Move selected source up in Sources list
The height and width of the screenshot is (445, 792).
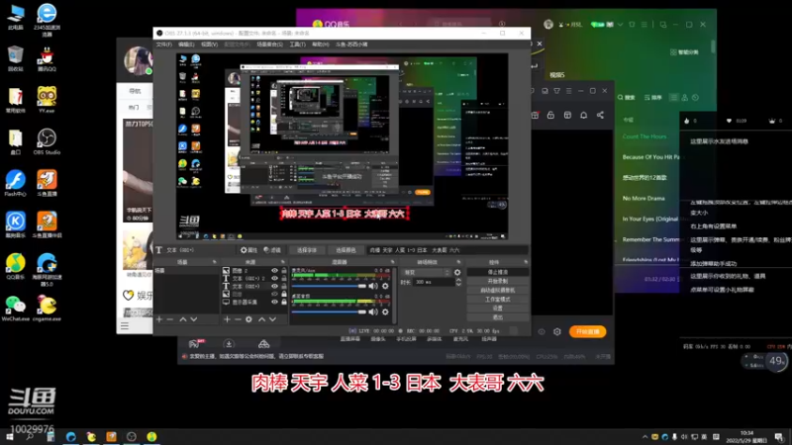[x=261, y=319]
